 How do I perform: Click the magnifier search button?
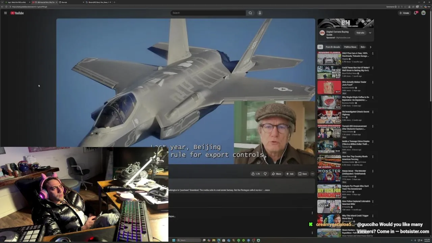point(250,13)
